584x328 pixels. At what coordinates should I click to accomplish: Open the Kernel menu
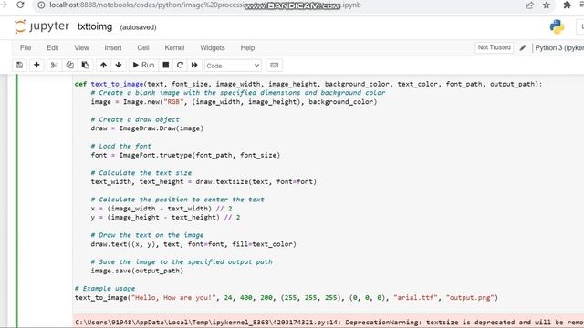coord(174,47)
